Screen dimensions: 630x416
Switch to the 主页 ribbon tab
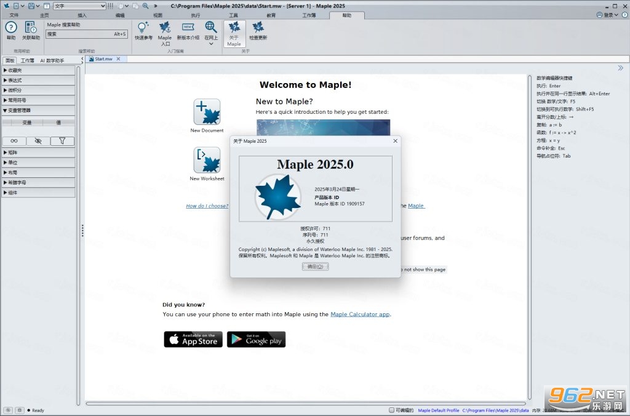[44, 15]
